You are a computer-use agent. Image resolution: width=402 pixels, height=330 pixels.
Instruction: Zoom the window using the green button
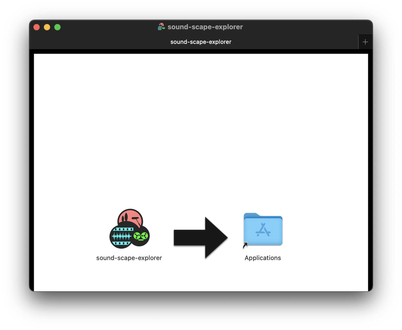pos(57,27)
